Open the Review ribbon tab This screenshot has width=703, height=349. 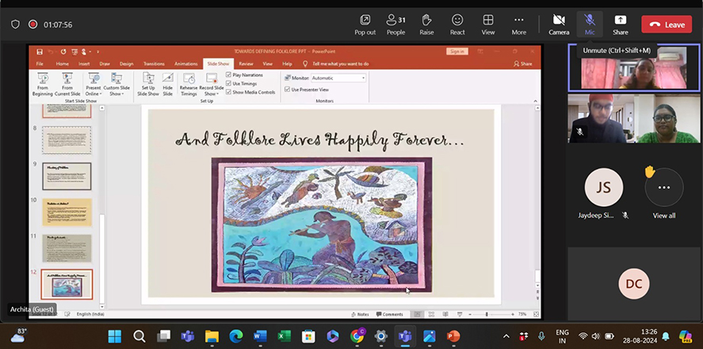(246, 63)
